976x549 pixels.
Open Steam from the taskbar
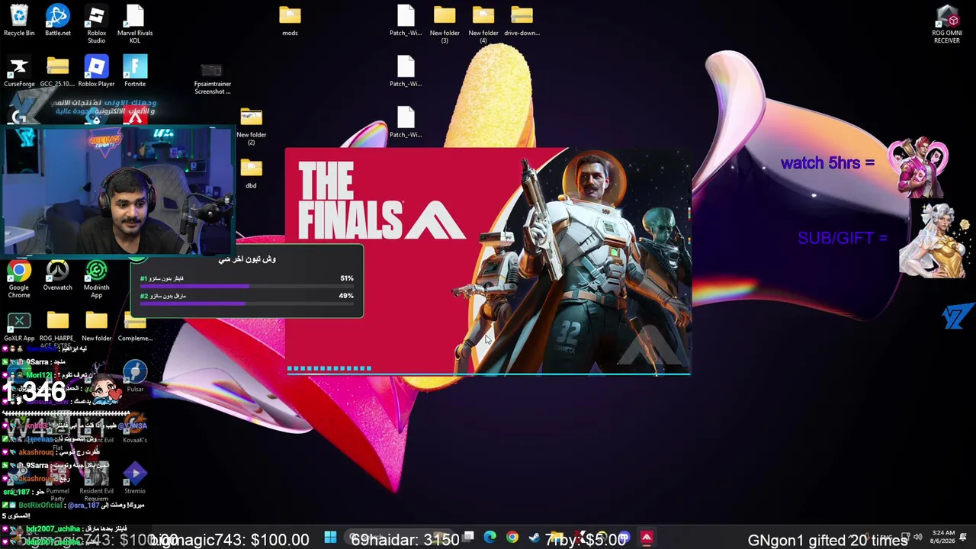[x=534, y=538]
